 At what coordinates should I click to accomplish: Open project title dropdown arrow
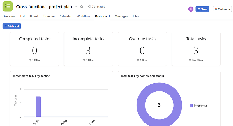76,6
